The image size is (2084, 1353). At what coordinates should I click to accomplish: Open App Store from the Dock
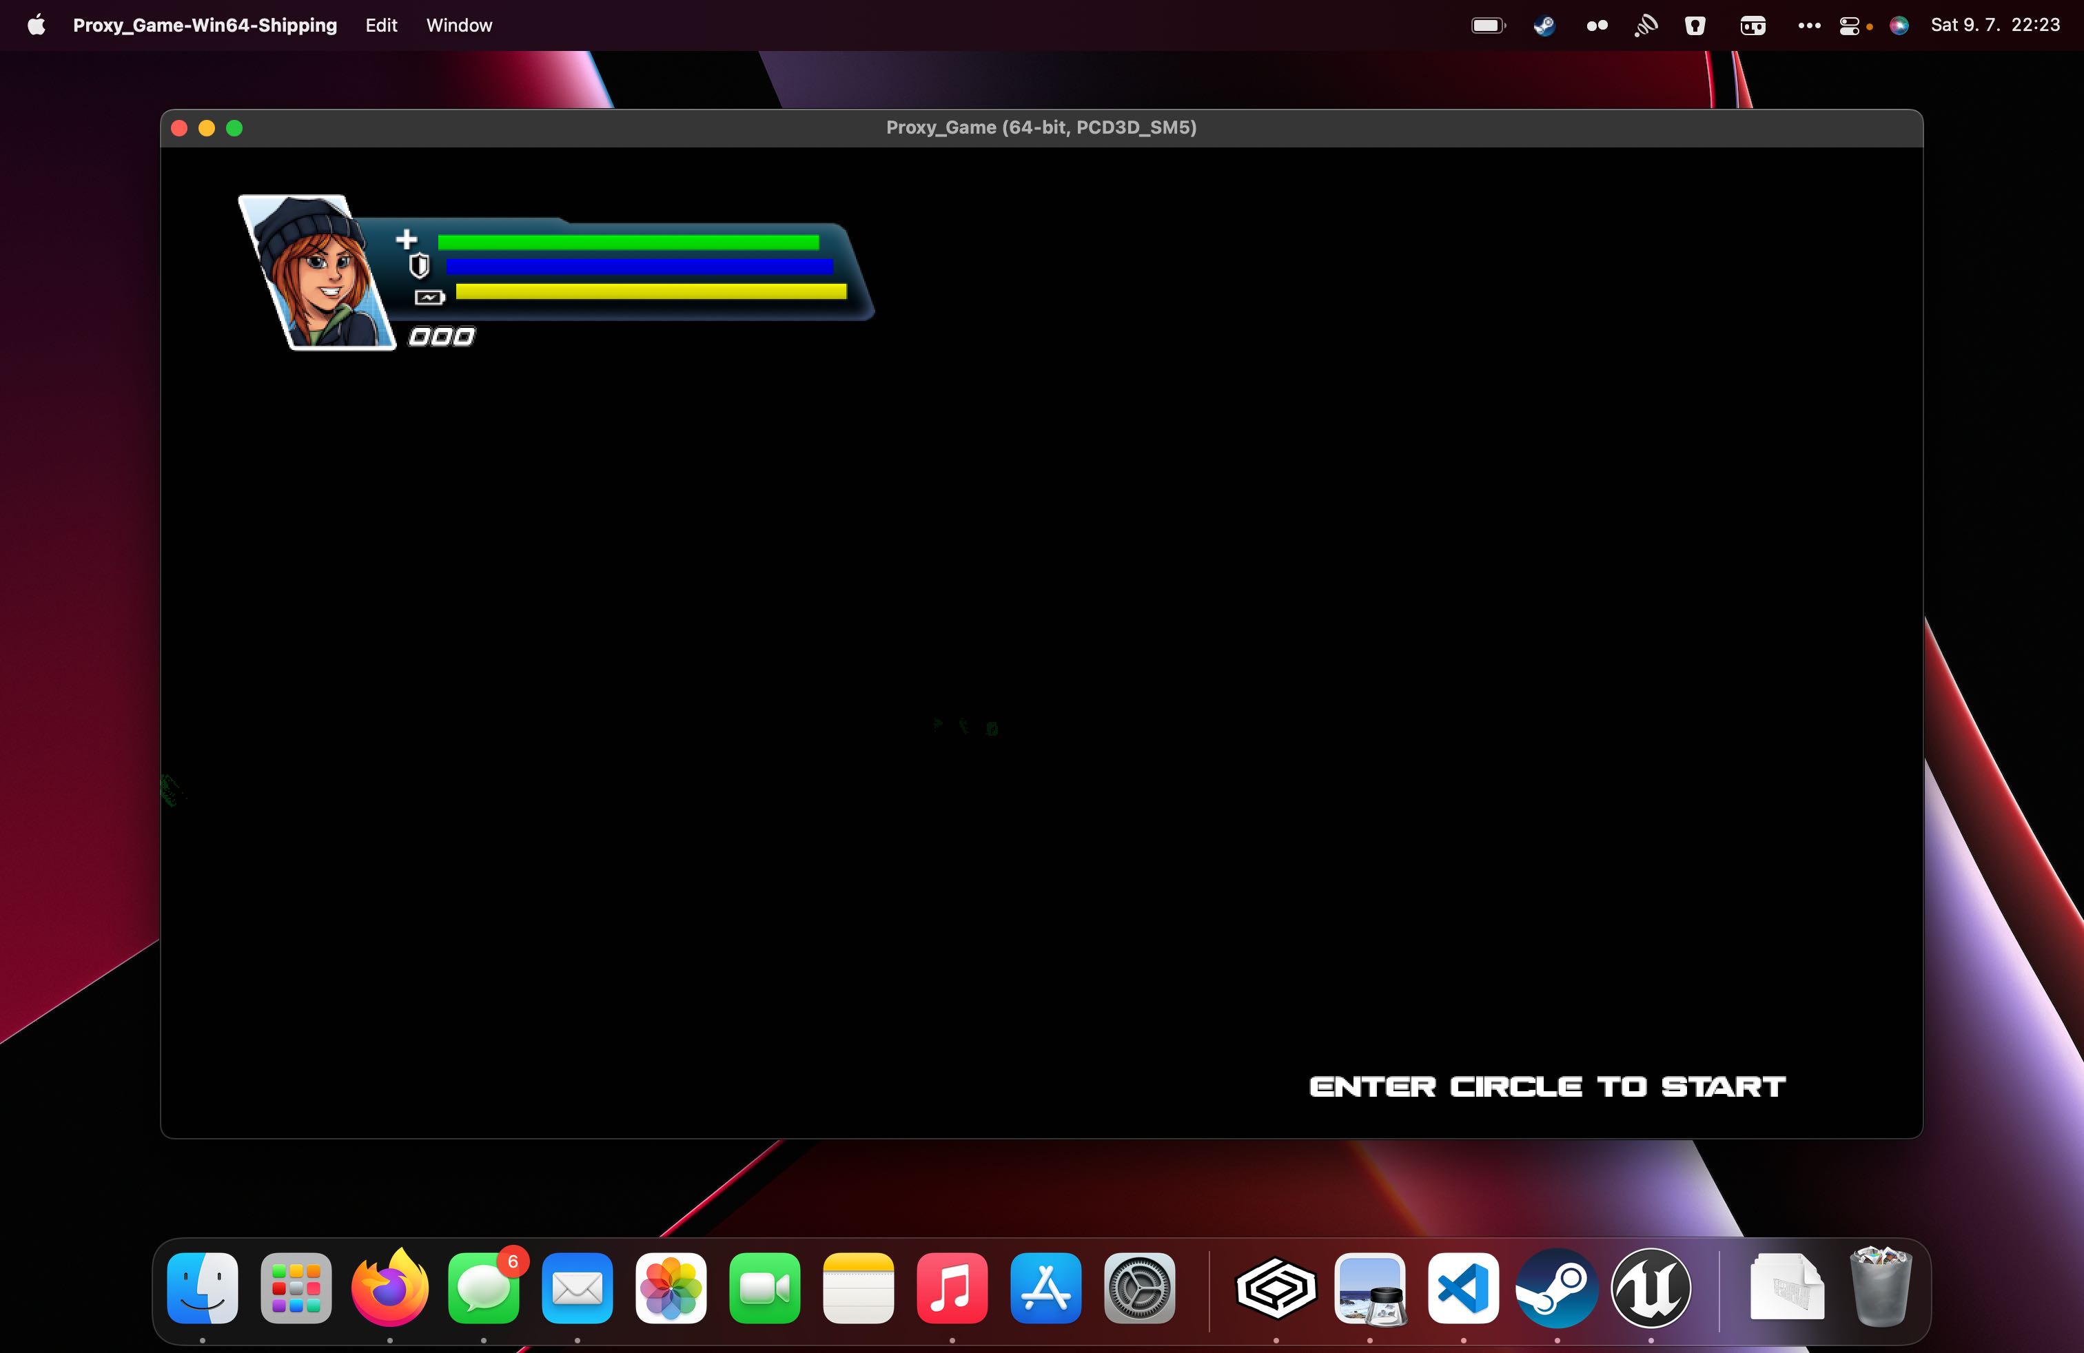(1045, 1288)
